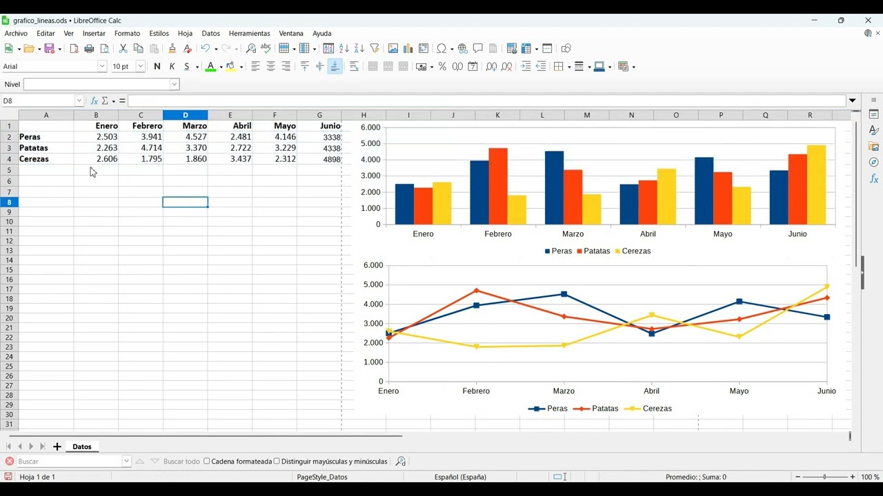Image resolution: width=883 pixels, height=496 pixels.
Task: Check Distinguir mayúsculas y minúsculas
Action: 277,461
